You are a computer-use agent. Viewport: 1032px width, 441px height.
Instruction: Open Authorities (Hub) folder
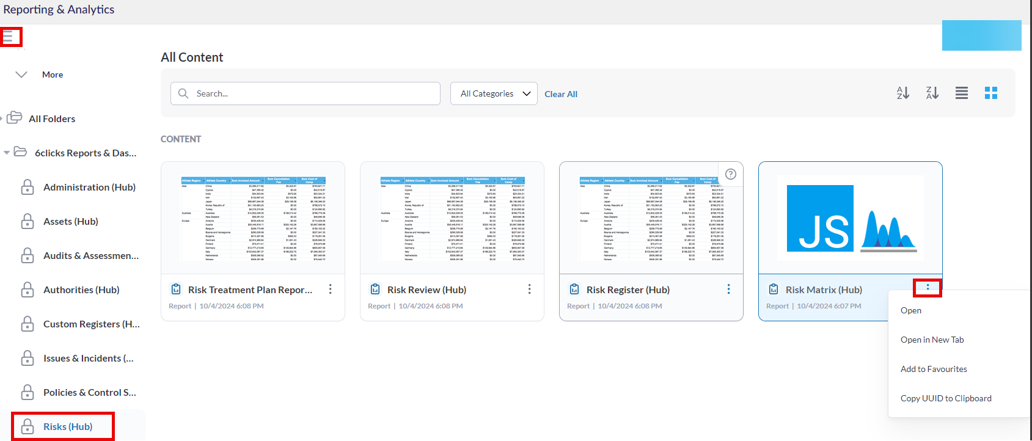pos(81,290)
